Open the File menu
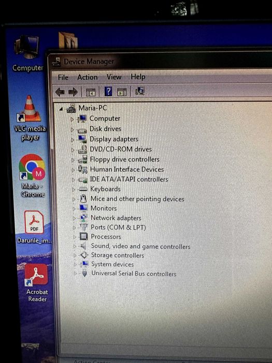 tap(63, 77)
